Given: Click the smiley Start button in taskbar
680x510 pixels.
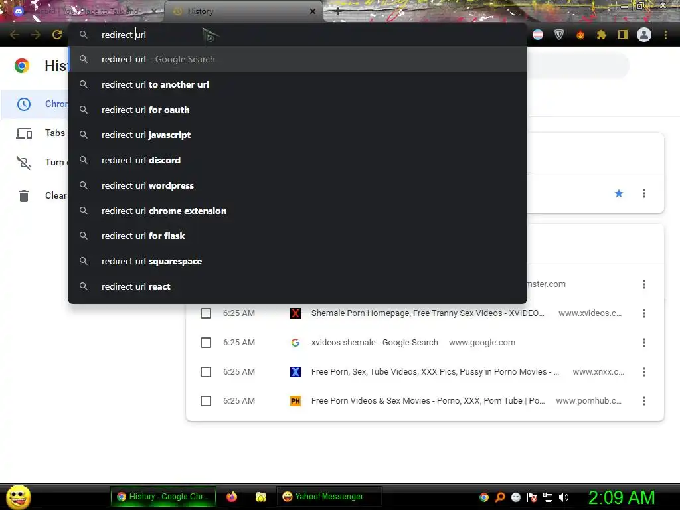Looking at the screenshot, I should 18,497.
